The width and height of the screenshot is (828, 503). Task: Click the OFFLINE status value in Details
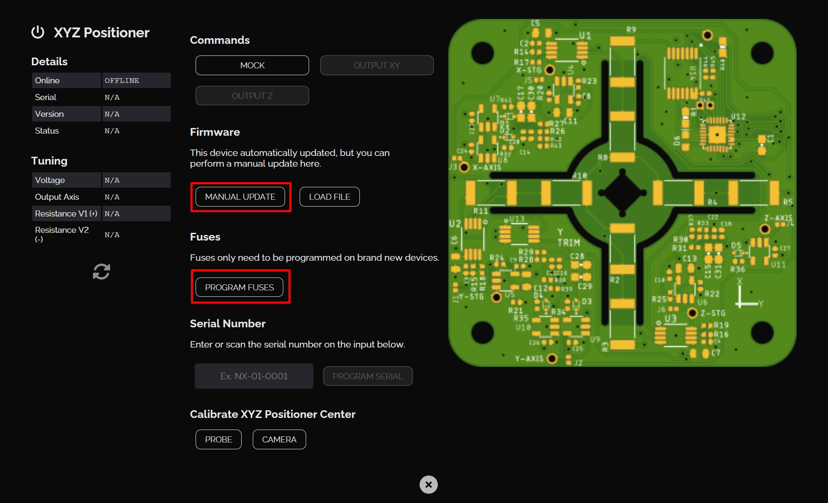click(x=122, y=81)
